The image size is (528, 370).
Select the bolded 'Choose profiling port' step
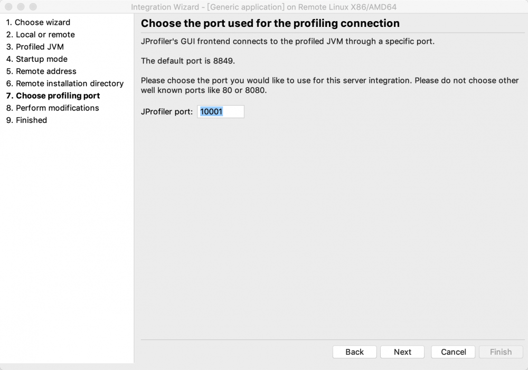click(x=53, y=96)
